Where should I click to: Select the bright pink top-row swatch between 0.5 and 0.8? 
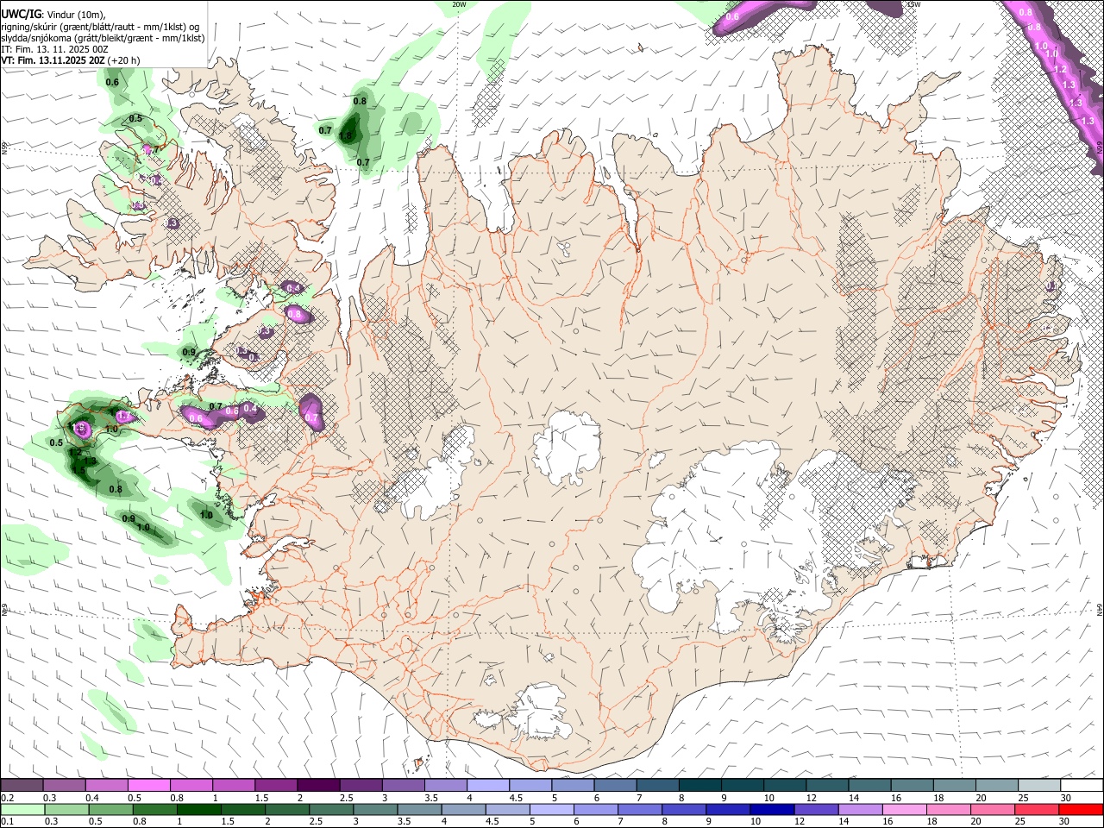(148, 786)
